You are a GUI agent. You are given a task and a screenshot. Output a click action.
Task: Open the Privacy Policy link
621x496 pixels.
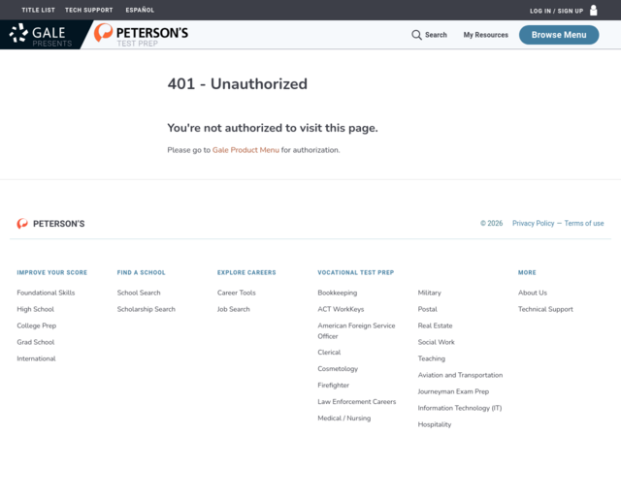click(x=533, y=223)
